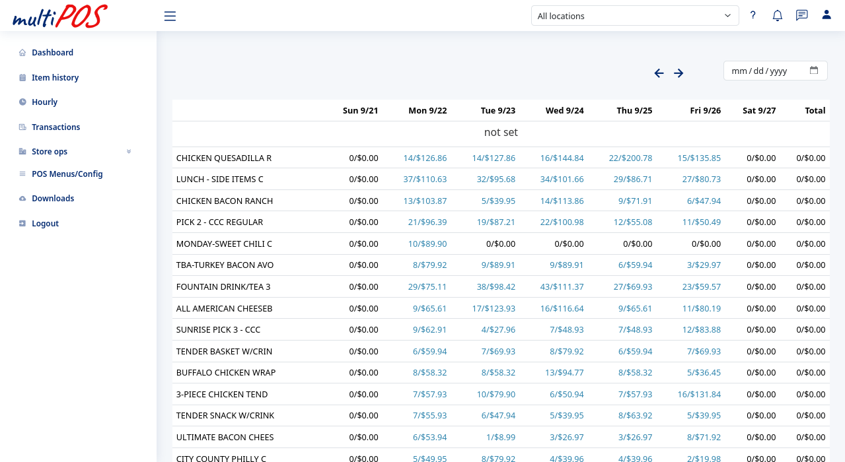Open the user account profile icon
Screen dimensions: 845x462
point(826,15)
